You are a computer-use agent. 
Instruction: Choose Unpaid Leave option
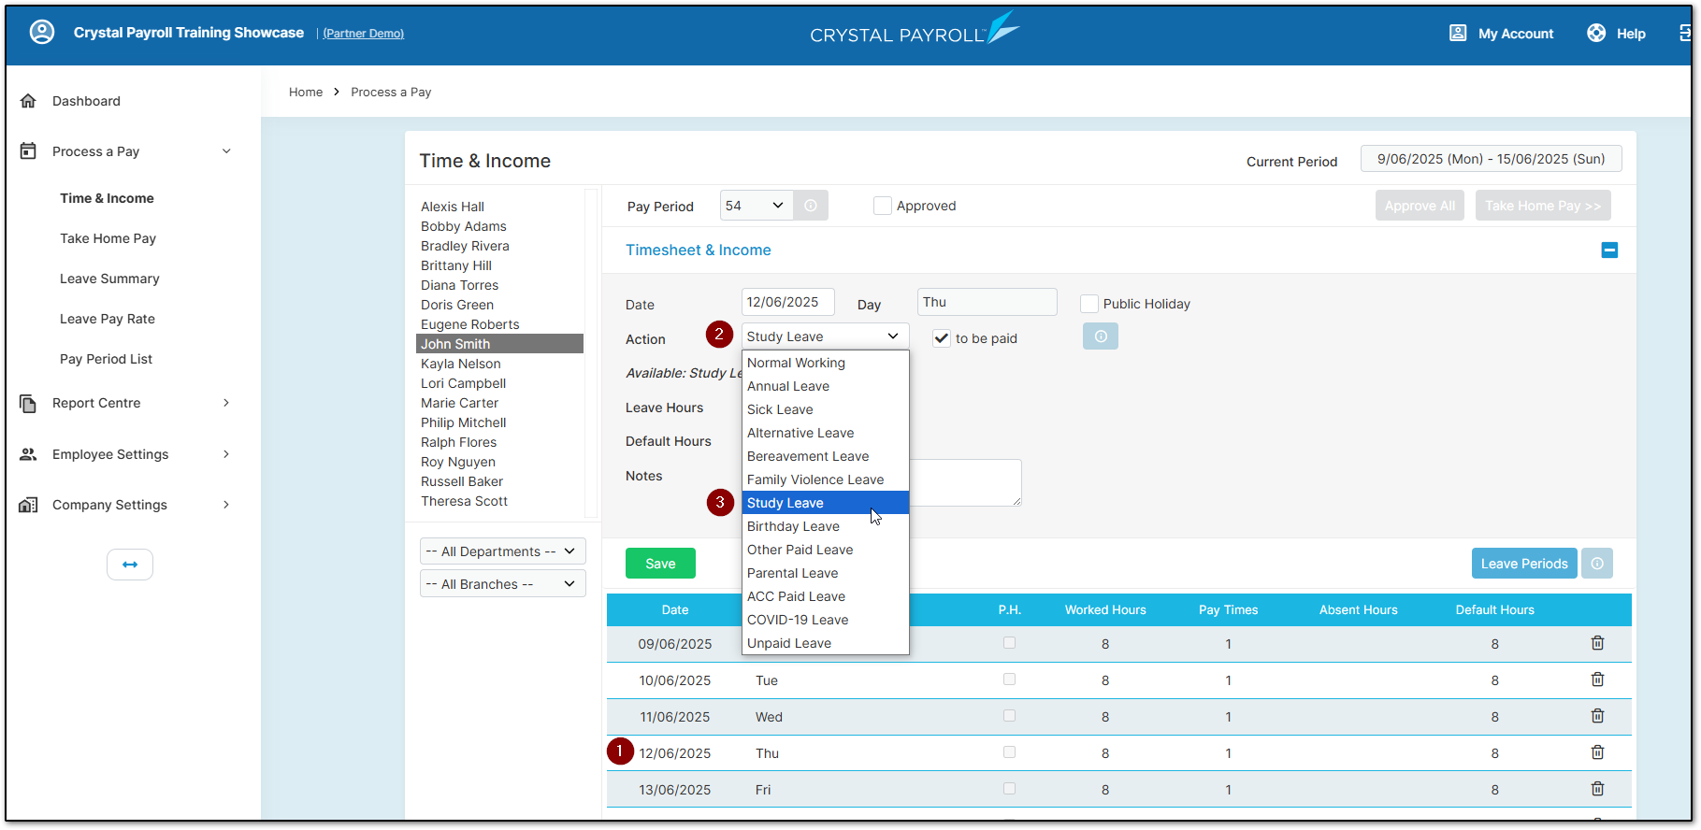coord(825,643)
